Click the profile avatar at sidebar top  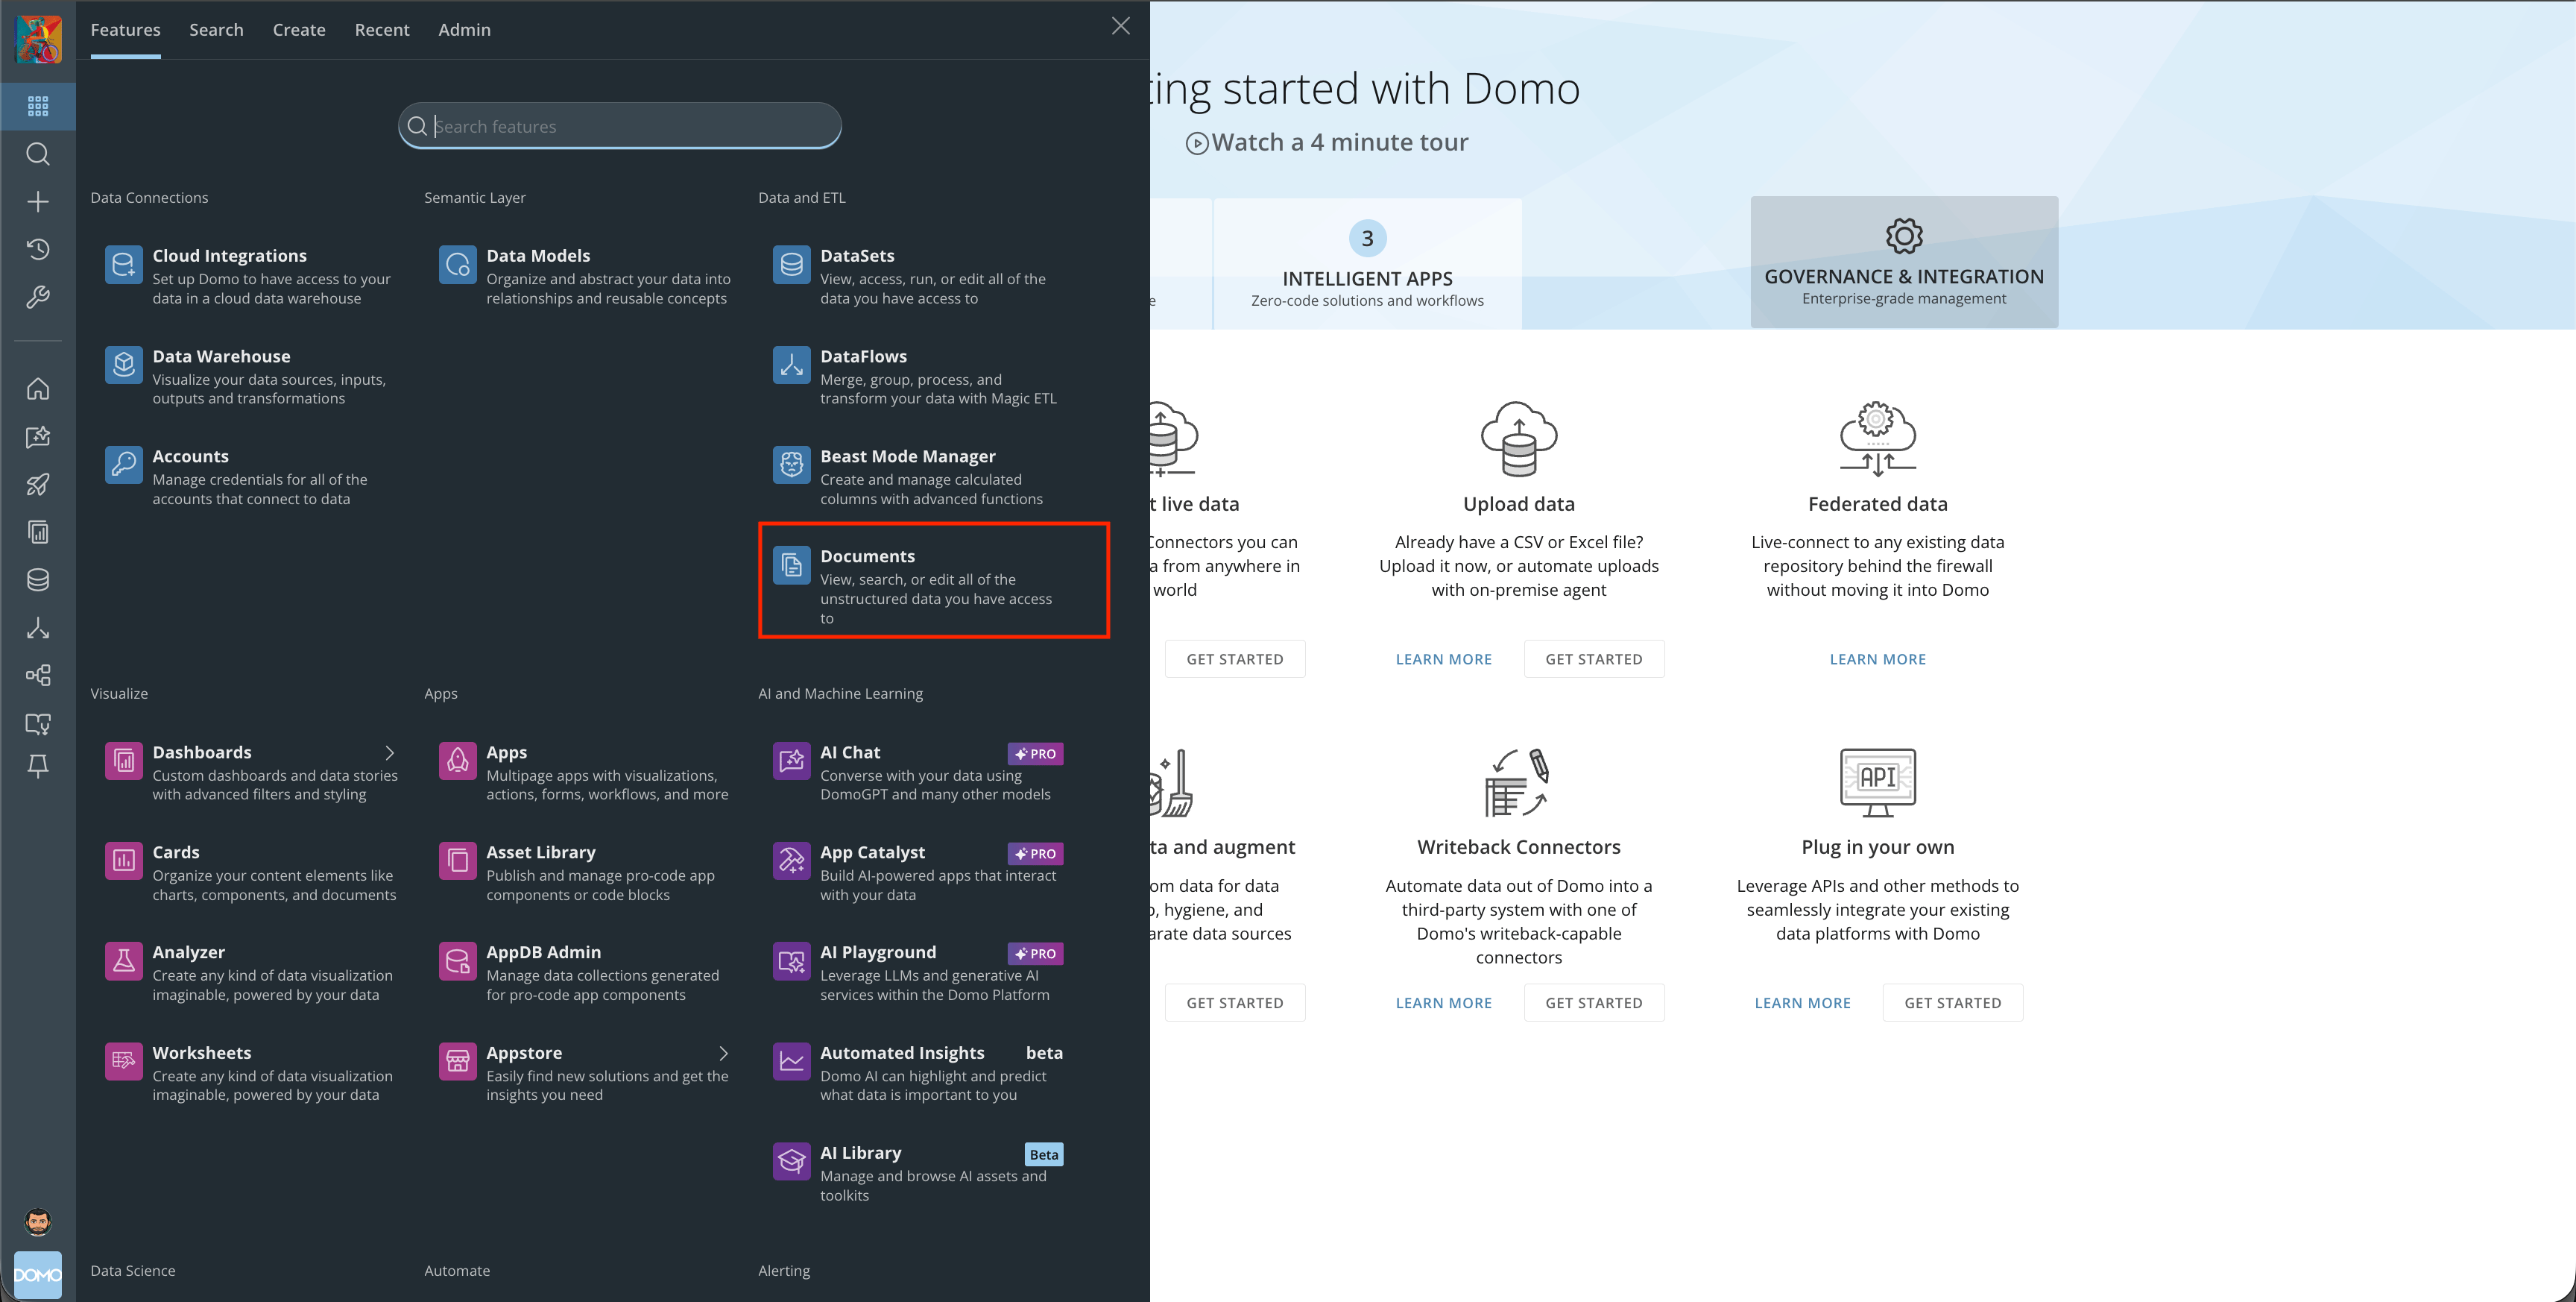click(39, 39)
